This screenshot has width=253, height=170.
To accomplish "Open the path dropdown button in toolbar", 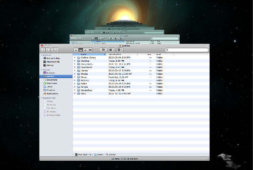I will (55, 50).
